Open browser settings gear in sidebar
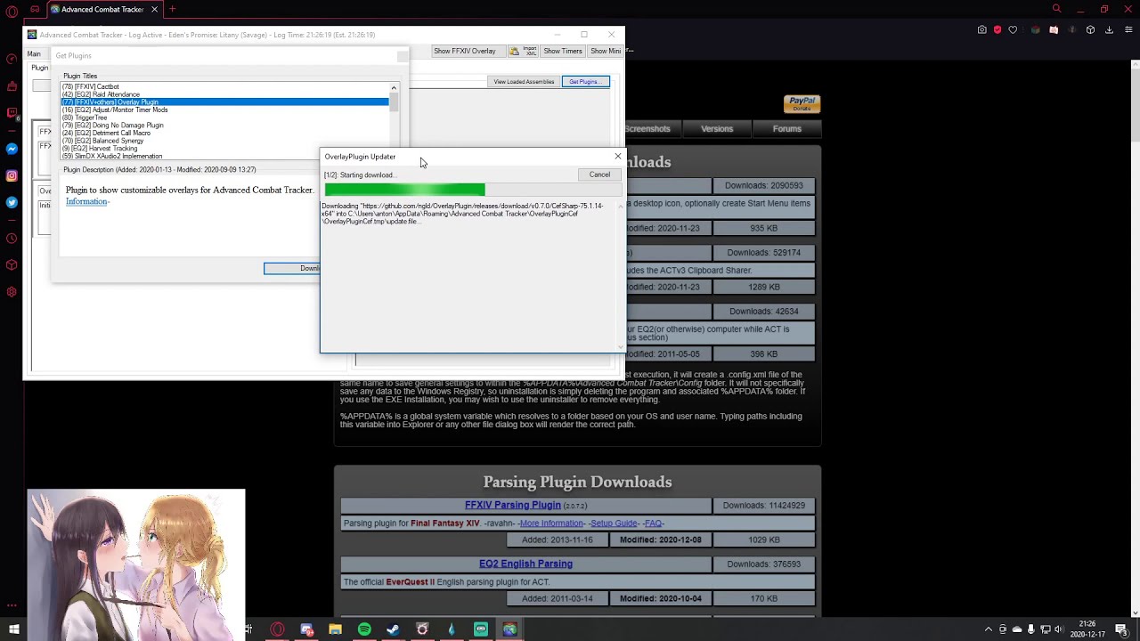 (x=12, y=291)
